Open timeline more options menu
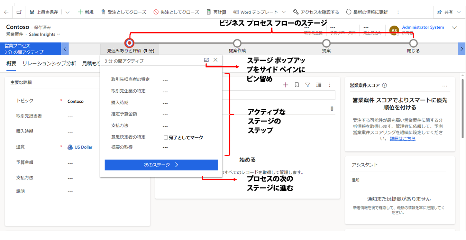Image resolution: width=466 pixels, height=240 pixels. click(x=330, y=85)
